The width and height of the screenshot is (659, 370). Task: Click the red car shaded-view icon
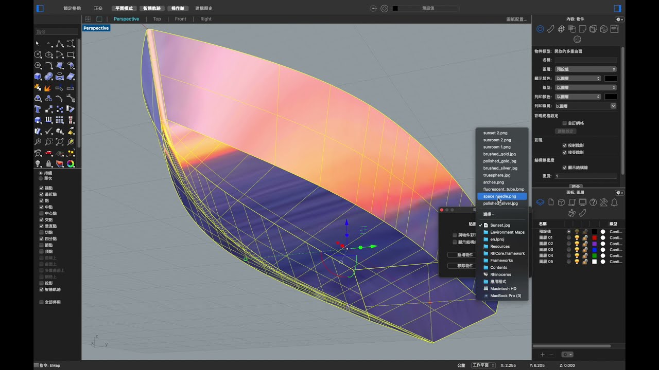coord(49,153)
